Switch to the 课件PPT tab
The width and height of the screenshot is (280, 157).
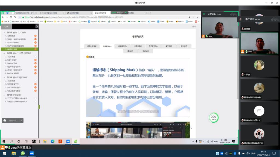(130, 51)
